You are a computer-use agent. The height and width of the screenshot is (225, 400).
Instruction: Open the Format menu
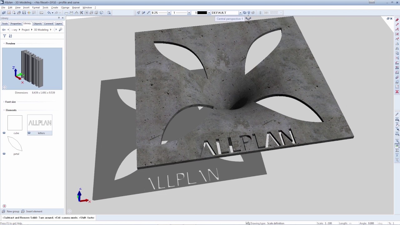(36, 7)
